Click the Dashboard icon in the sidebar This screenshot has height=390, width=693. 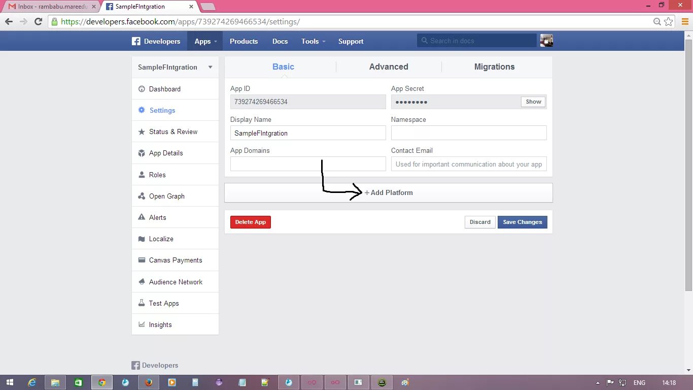point(142,89)
